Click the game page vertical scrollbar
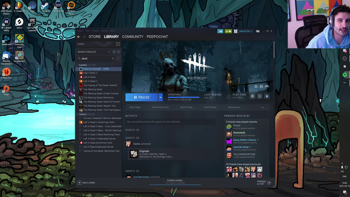The image size is (350, 197). [274, 50]
